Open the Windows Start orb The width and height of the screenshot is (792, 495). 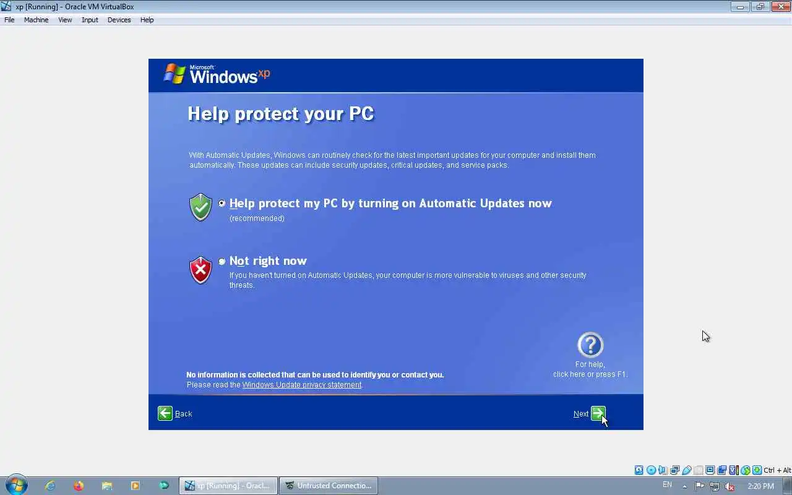[x=16, y=485]
